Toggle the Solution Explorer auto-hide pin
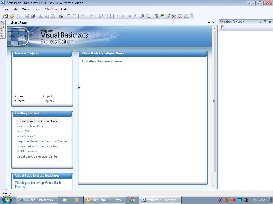 coord(265,22)
